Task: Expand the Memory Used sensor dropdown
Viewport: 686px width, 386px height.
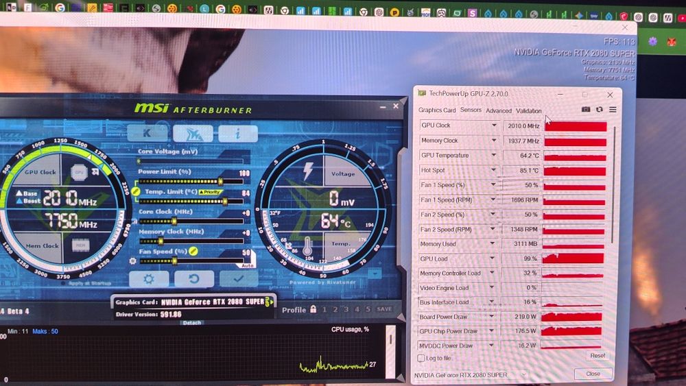Action: (x=492, y=243)
